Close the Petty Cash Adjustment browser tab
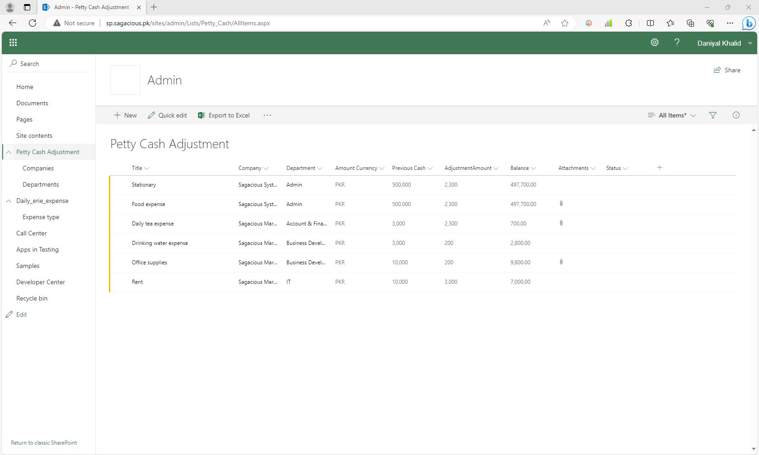 [139, 7]
